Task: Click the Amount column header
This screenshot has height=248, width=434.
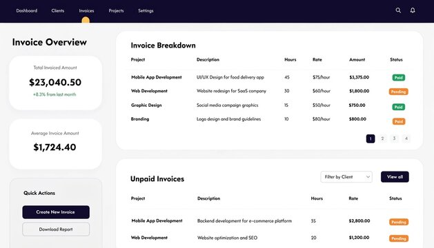Action: 357,60
